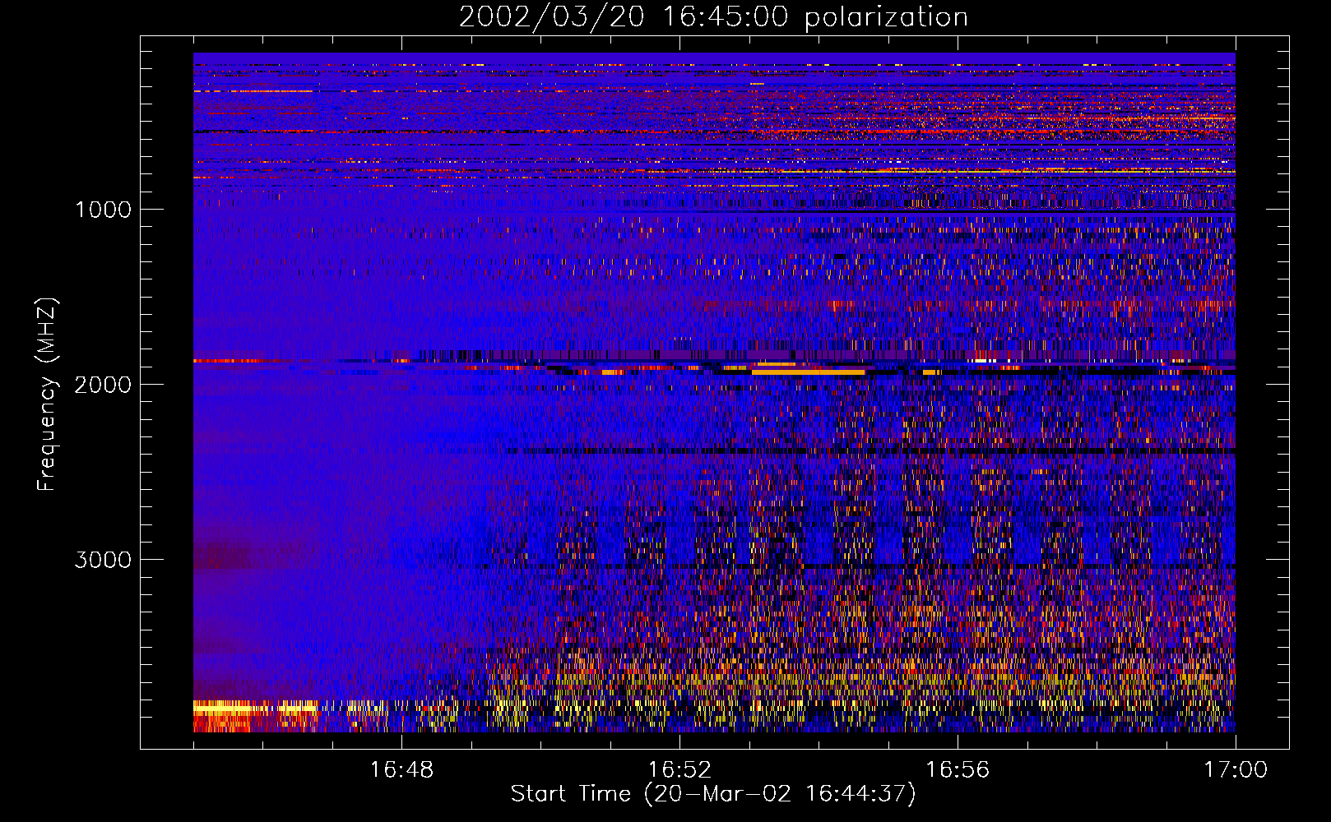Click the '2000' frequency tick label

coord(103,385)
